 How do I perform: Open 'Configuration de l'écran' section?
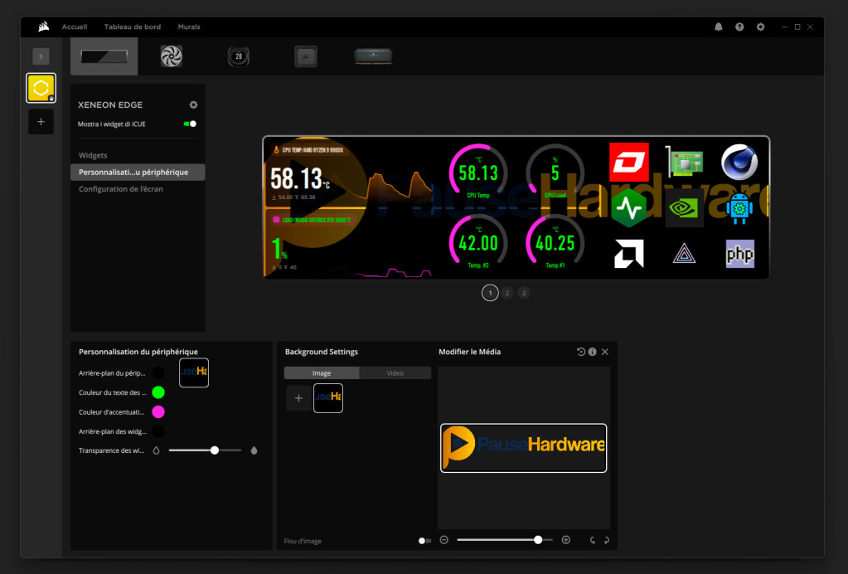click(121, 189)
